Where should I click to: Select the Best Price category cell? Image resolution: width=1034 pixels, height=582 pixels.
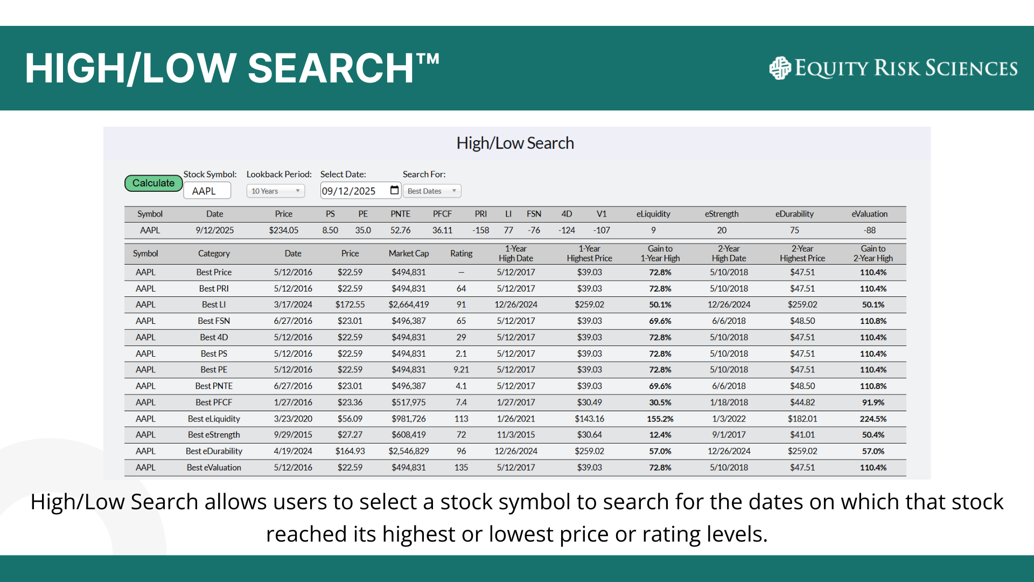pyautogui.click(x=214, y=272)
